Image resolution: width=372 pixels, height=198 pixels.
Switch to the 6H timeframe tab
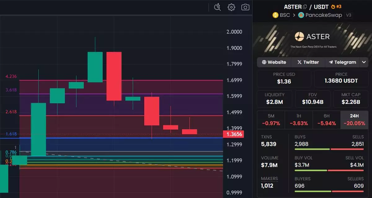(x=326, y=120)
